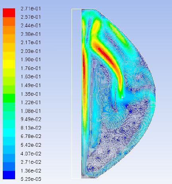Select the dark blue 5.25e-05 legend band
Image resolution: width=172 pixels, height=184 pixels.
coord(9,175)
